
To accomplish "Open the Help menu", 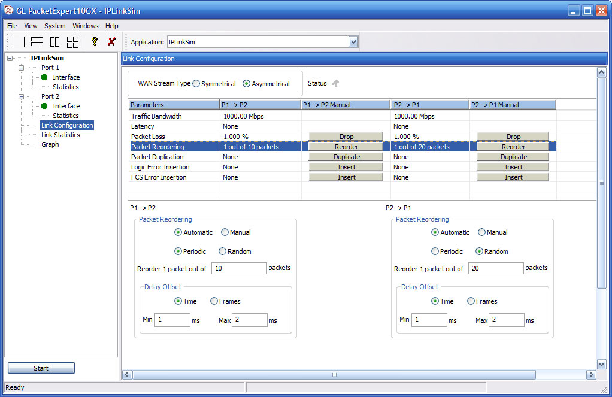I will pos(111,26).
